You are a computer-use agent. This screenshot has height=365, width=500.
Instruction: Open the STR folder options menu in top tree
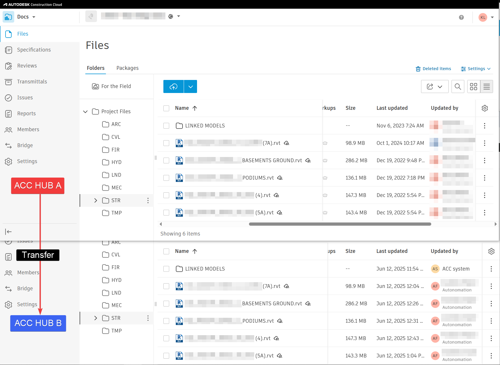pyautogui.click(x=148, y=200)
